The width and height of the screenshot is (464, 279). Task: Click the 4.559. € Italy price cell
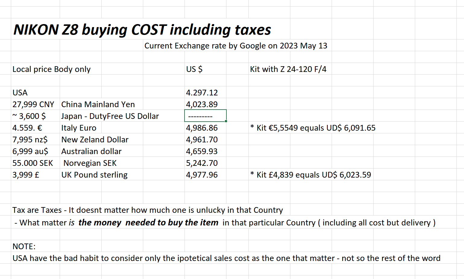[27, 128]
